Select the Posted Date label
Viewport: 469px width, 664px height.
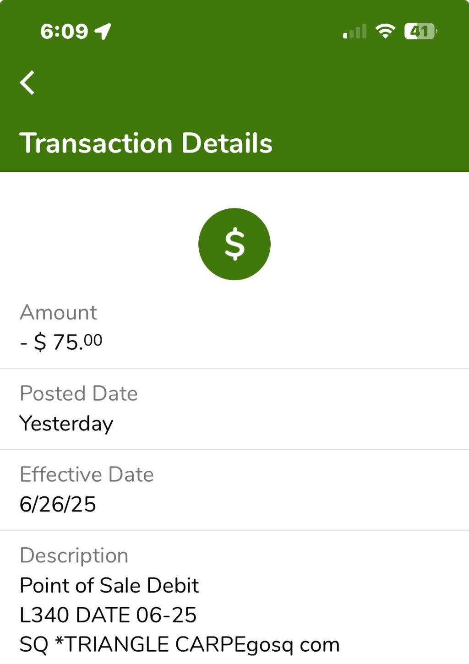click(78, 393)
